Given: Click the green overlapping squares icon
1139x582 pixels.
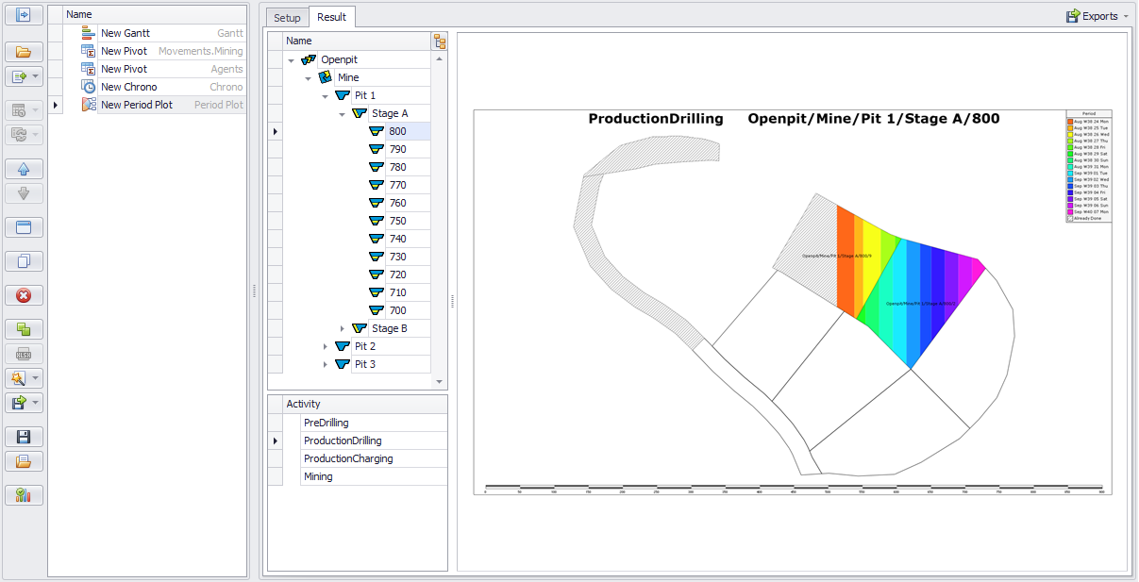Looking at the screenshot, I should [24, 329].
